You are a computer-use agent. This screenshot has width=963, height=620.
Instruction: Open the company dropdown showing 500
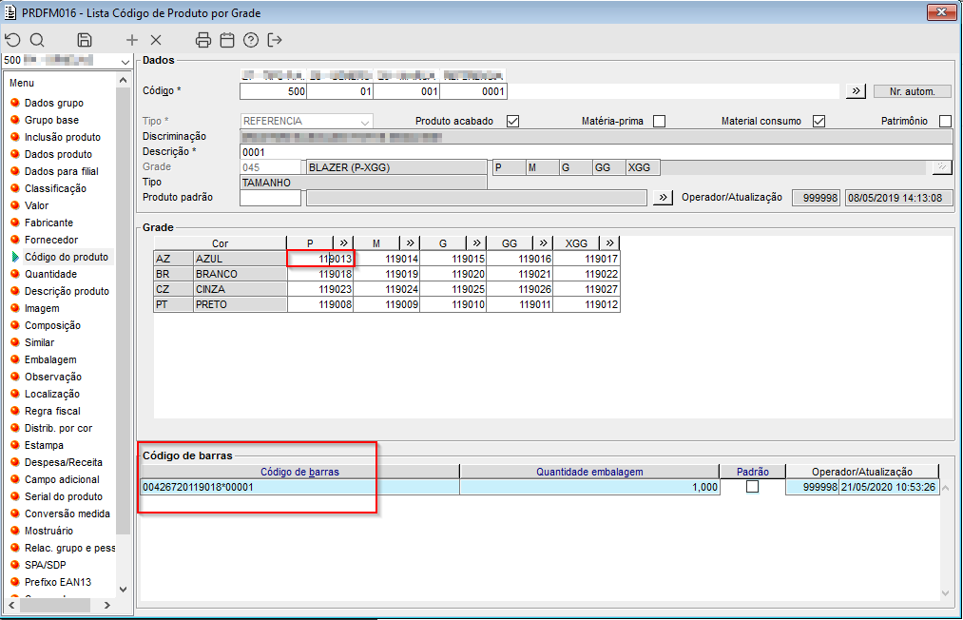pos(125,61)
